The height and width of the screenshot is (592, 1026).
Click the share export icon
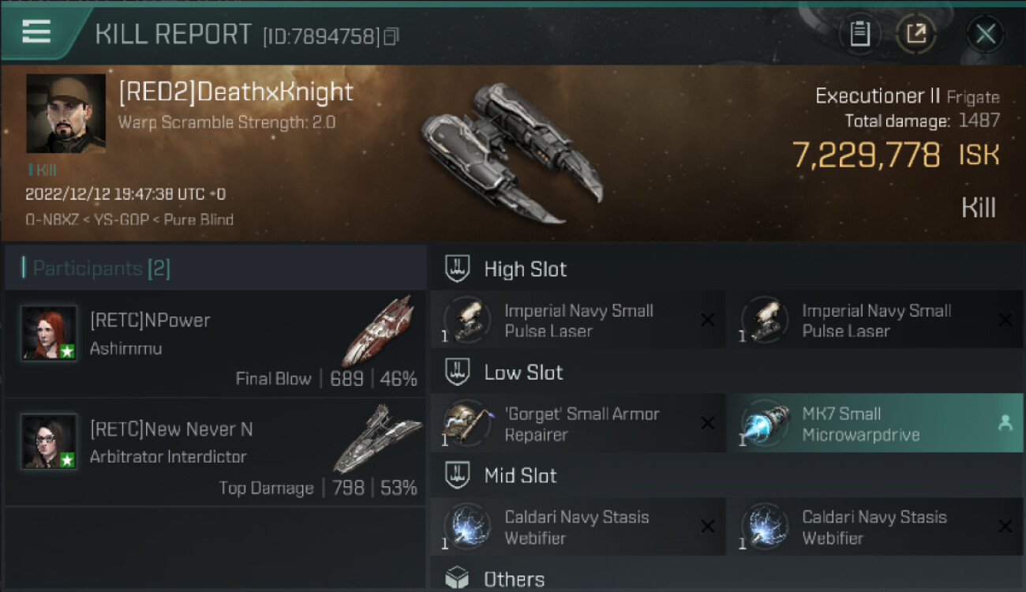coord(916,34)
